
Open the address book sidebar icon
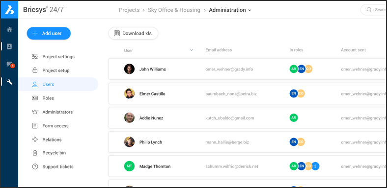(x=9, y=47)
